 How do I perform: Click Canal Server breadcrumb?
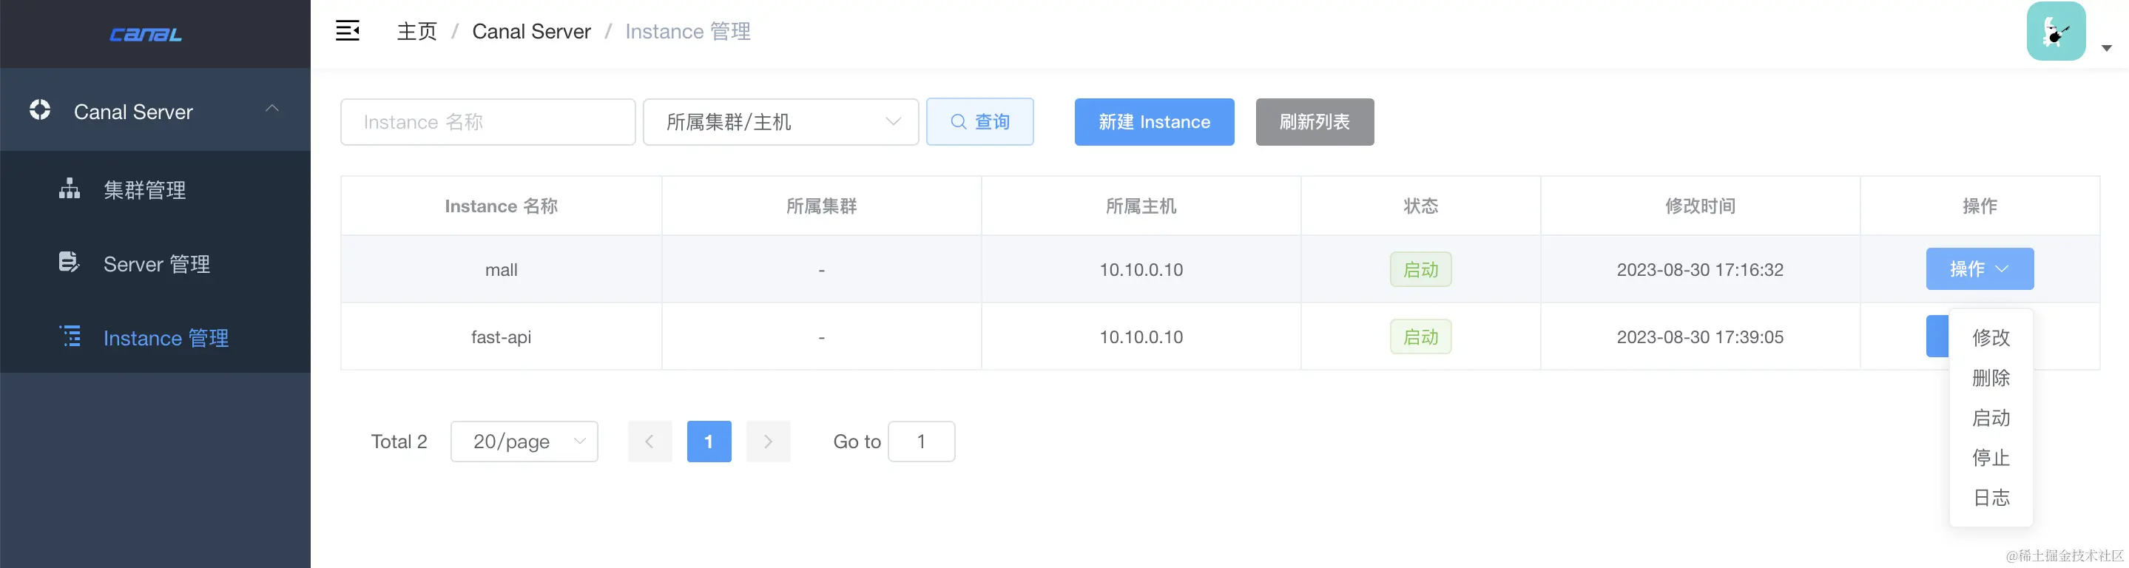point(531,31)
